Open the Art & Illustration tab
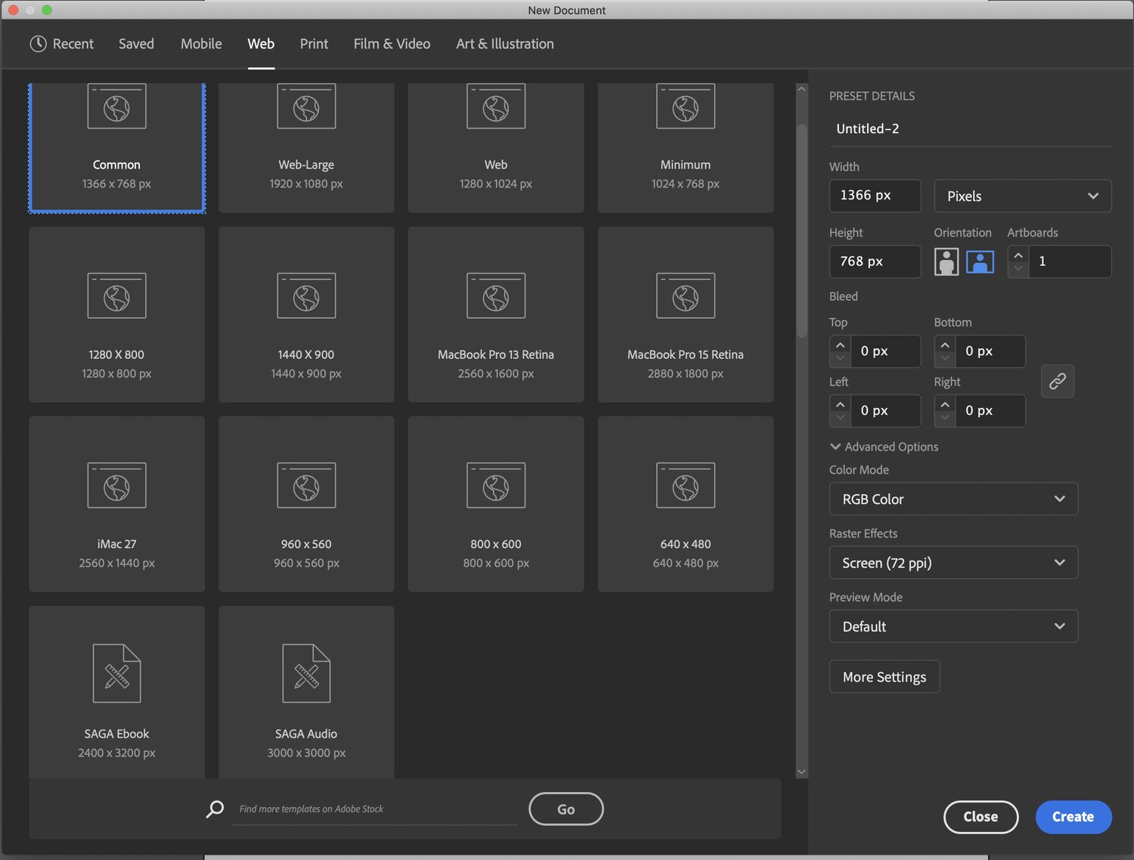Screen dimensions: 1134x860 click(x=504, y=44)
